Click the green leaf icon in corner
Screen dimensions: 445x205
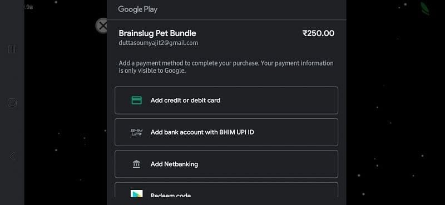point(425,8)
